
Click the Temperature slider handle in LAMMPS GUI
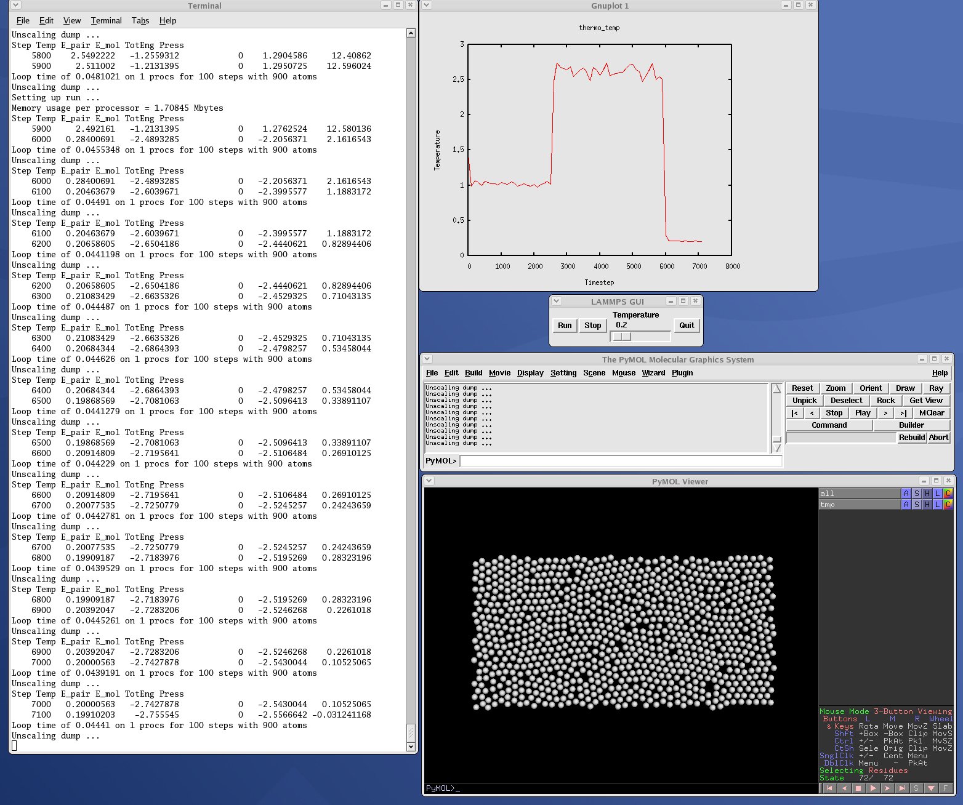click(623, 337)
